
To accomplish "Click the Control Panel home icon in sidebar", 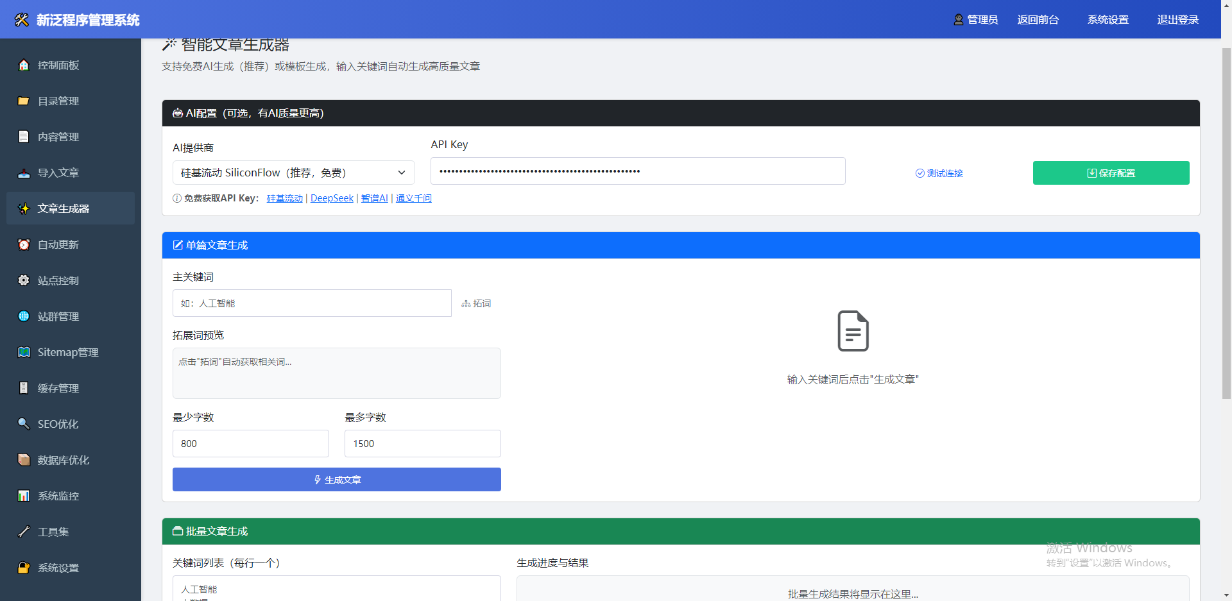I will click(24, 65).
